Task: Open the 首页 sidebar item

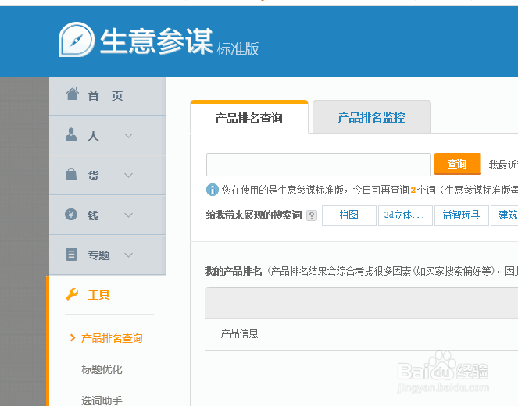Action: click(x=108, y=96)
